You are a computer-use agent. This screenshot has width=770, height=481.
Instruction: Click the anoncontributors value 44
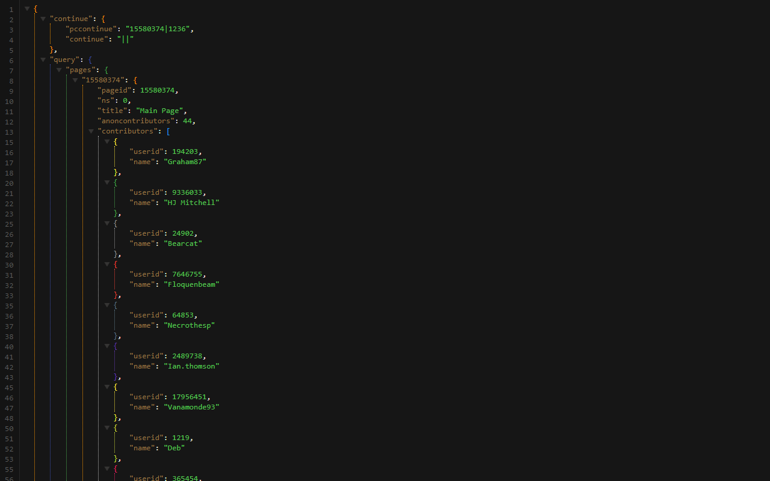click(x=187, y=121)
